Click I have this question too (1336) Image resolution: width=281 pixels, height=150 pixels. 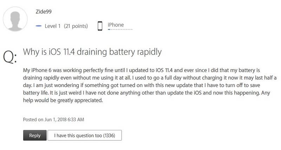point(85,135)
